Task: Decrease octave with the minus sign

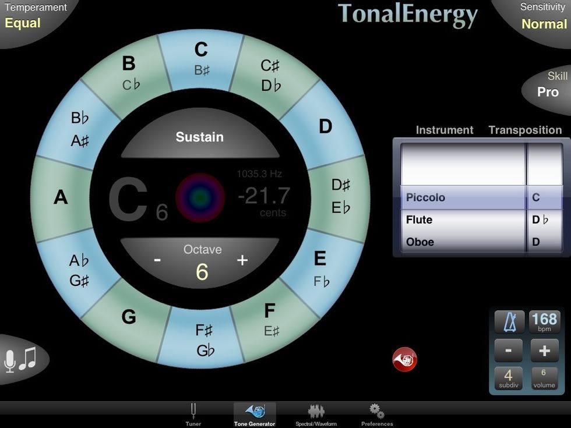Action: [157, 260]
